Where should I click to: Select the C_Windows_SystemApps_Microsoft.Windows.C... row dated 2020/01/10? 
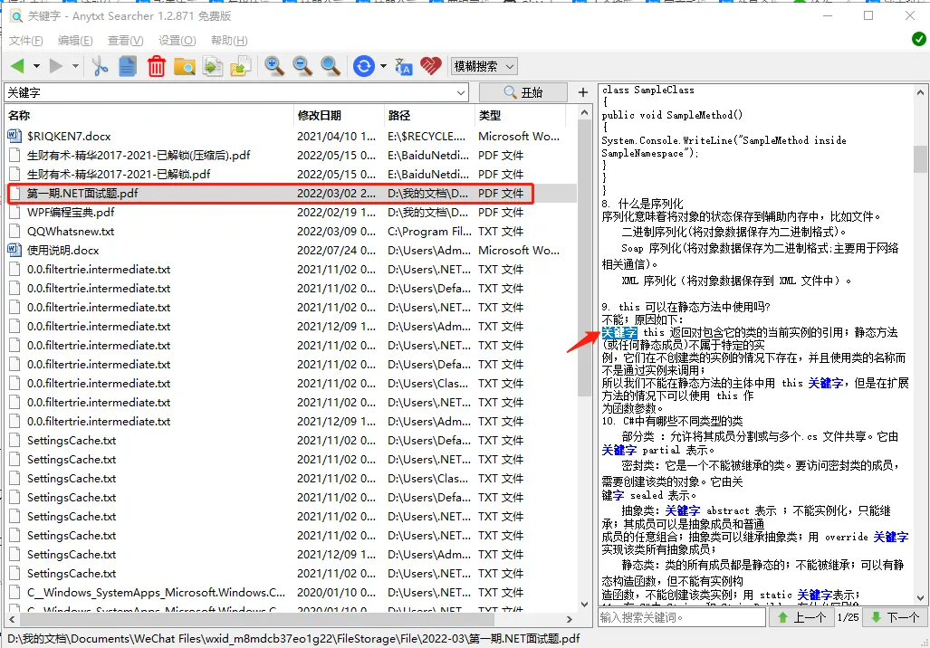291,592
